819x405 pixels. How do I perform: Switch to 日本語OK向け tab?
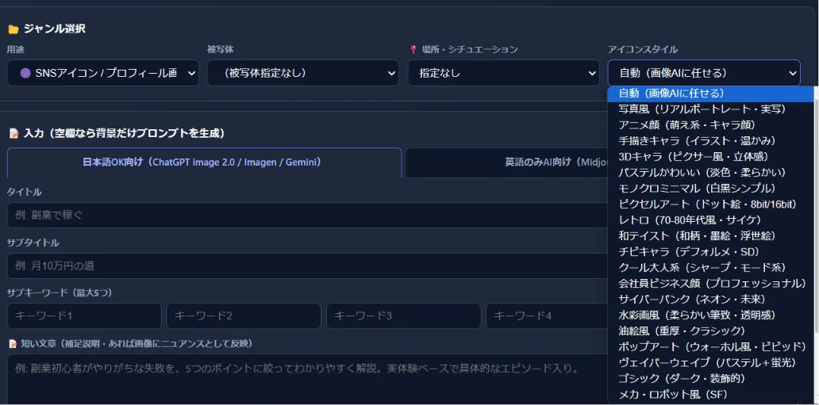coord(204,162)
